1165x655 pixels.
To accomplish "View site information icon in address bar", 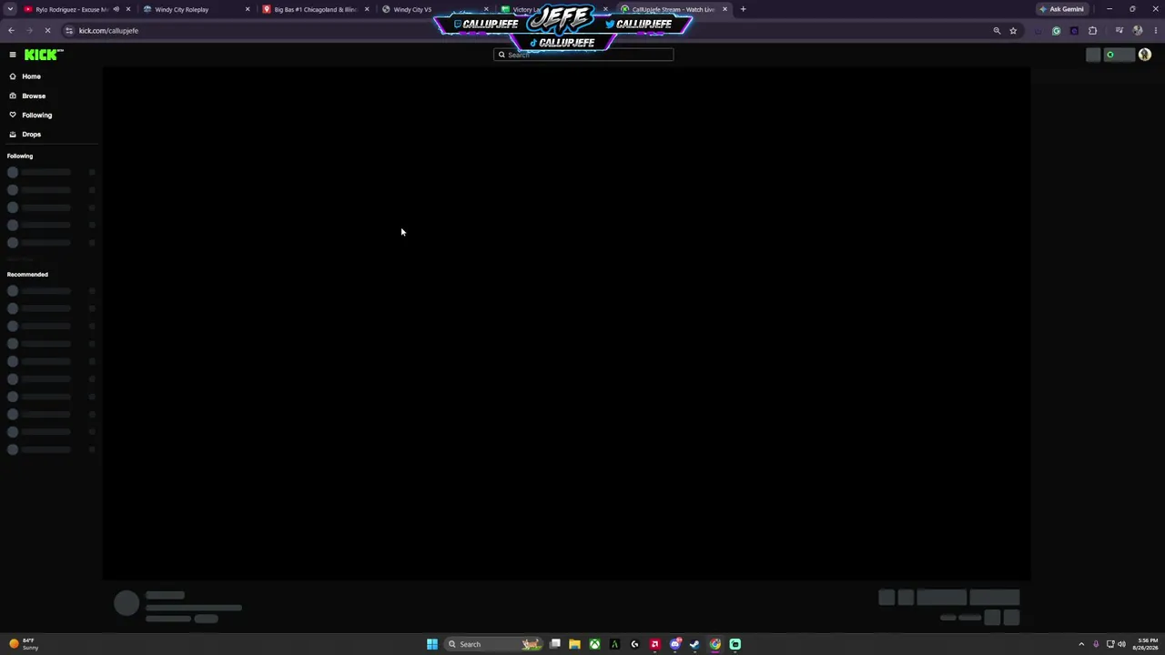I will tap(69, 31).
